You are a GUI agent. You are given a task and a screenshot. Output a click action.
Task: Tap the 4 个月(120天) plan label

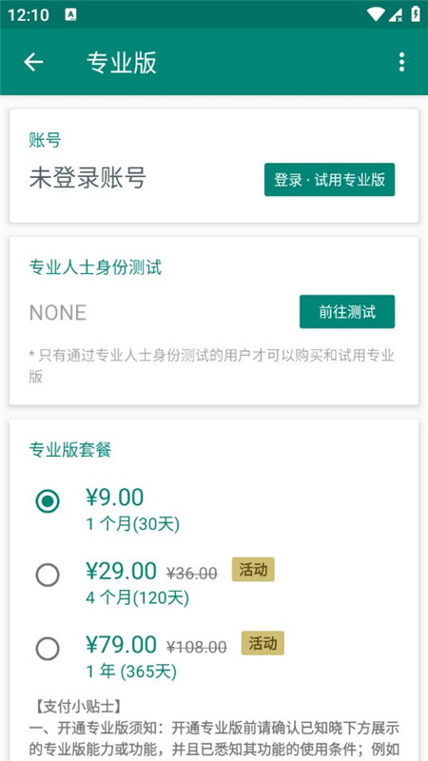coord(137,598)
